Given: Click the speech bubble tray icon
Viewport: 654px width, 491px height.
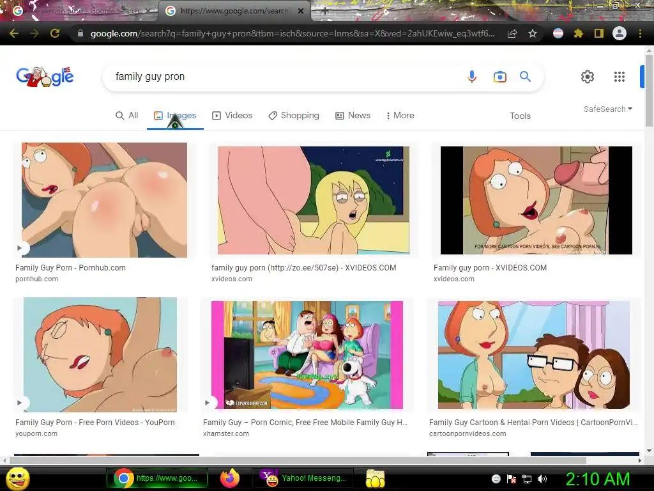Looking at the screenshot, I should click(x=496, y=479).
